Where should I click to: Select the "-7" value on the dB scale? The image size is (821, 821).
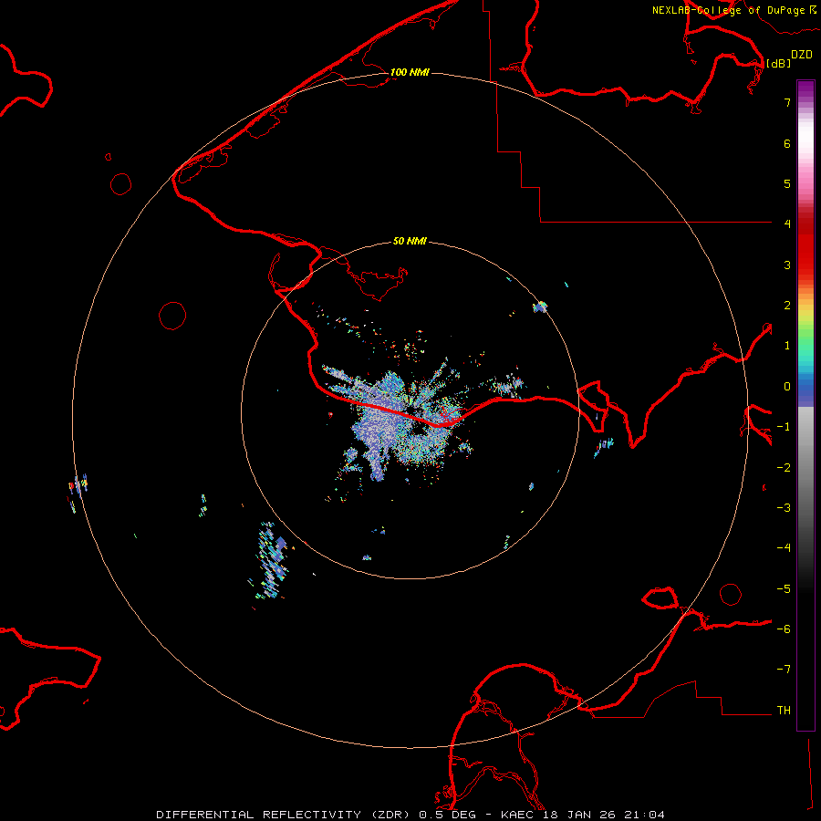pos(784,670)
